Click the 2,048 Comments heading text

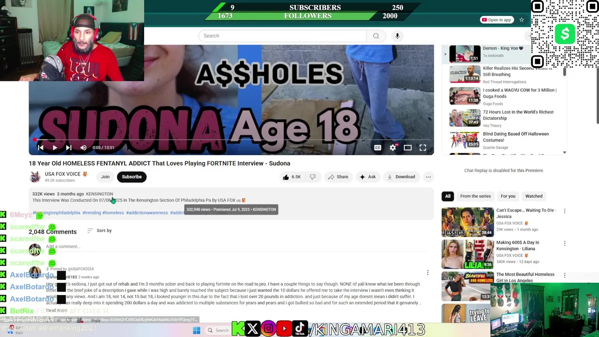[x=52, y=232]
